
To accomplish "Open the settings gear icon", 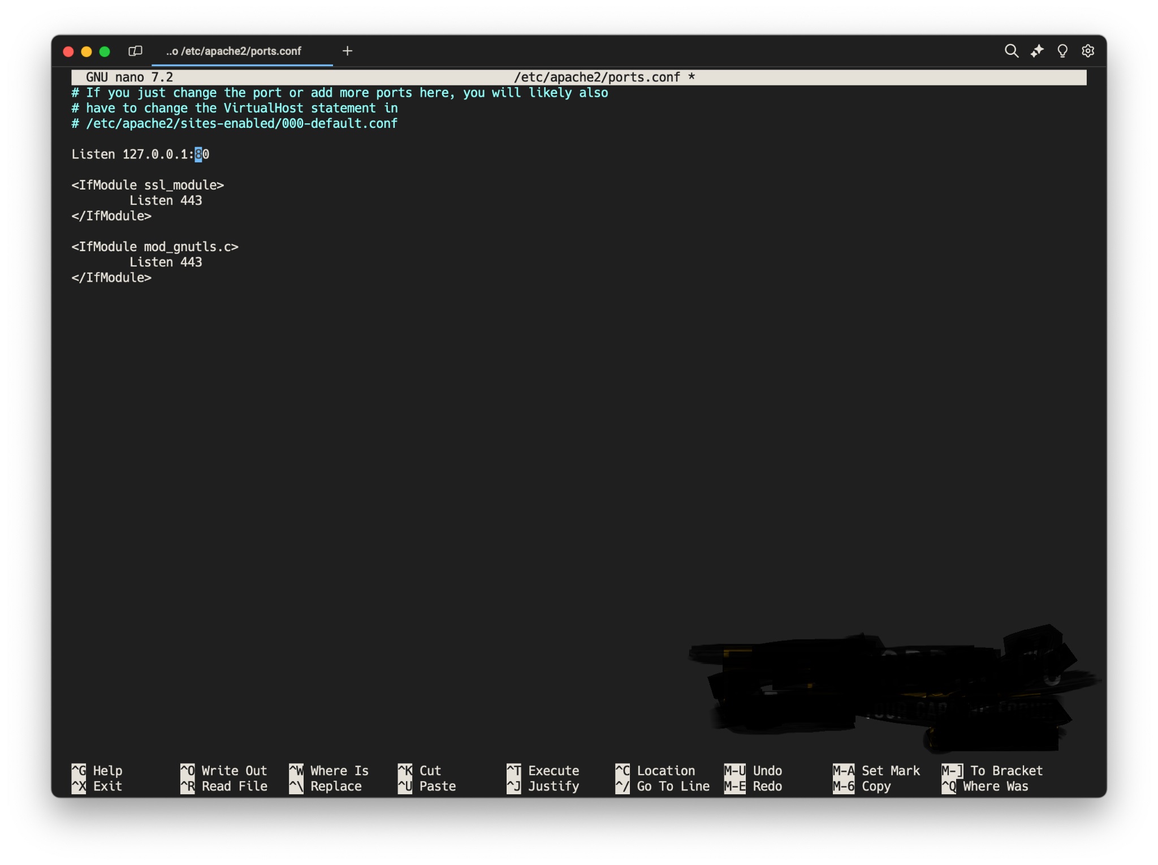I will (x=1087, y=51).
